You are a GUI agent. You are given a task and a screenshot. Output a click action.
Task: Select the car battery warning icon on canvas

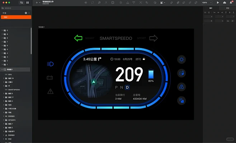pyautogui.click(x=50, y=77)
